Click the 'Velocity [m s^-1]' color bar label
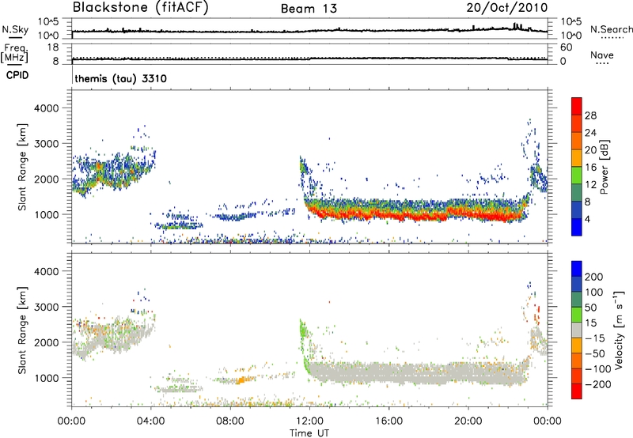The image size is (633, 438). tap(619, 330)
